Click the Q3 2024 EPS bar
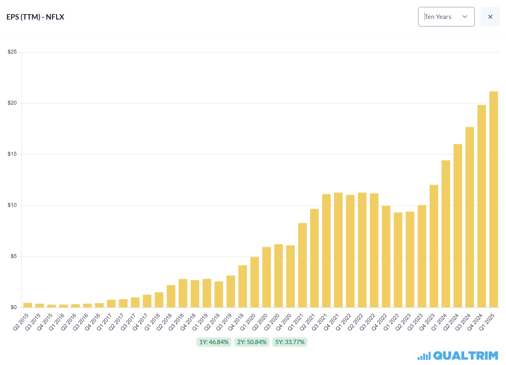506x365 pixels. point(470,217)
